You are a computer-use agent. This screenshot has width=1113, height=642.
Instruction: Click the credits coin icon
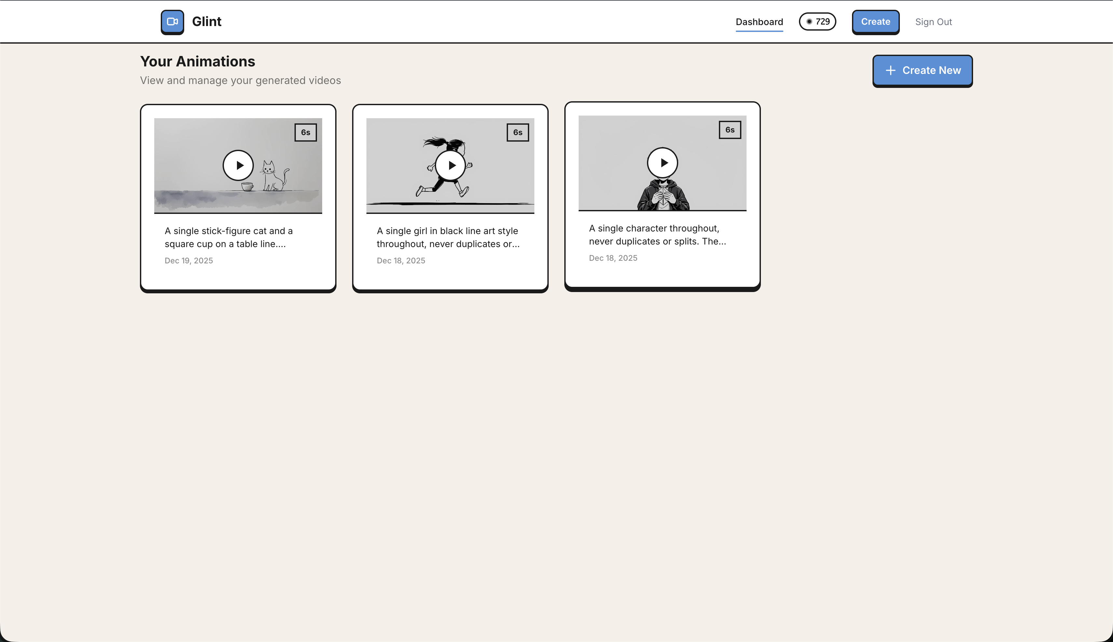pos(809,21)
